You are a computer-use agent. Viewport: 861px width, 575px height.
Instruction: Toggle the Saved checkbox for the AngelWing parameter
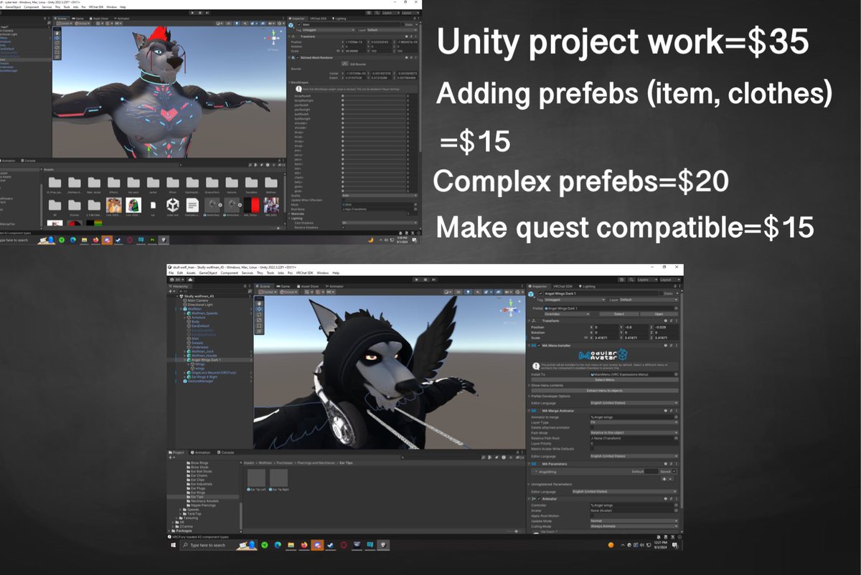click(x=674, y=471)
